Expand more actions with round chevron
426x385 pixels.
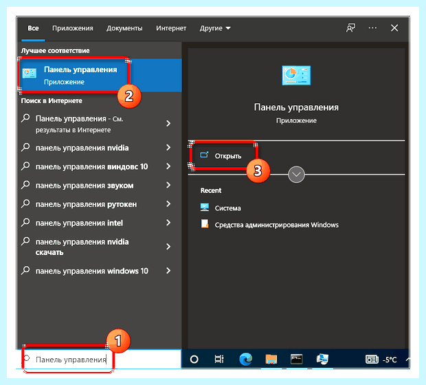click(x=296, y=175)
